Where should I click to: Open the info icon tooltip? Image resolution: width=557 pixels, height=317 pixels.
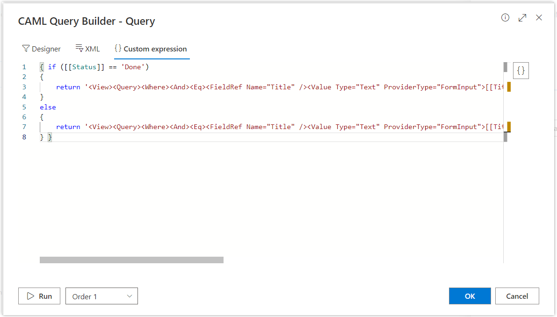(x=505, y=17)
